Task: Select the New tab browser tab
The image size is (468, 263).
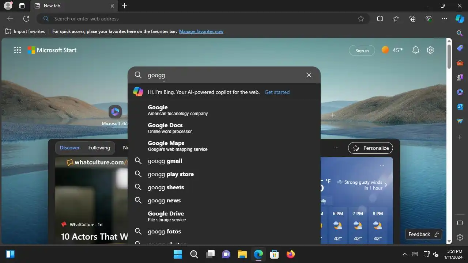Action: pyautogui.click(x=73, y=6)
